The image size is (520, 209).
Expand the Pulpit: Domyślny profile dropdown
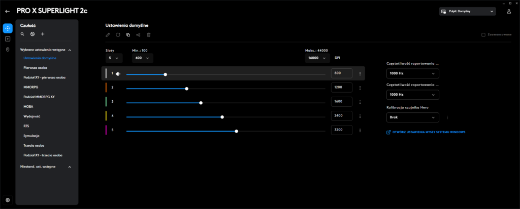point(467,11)
